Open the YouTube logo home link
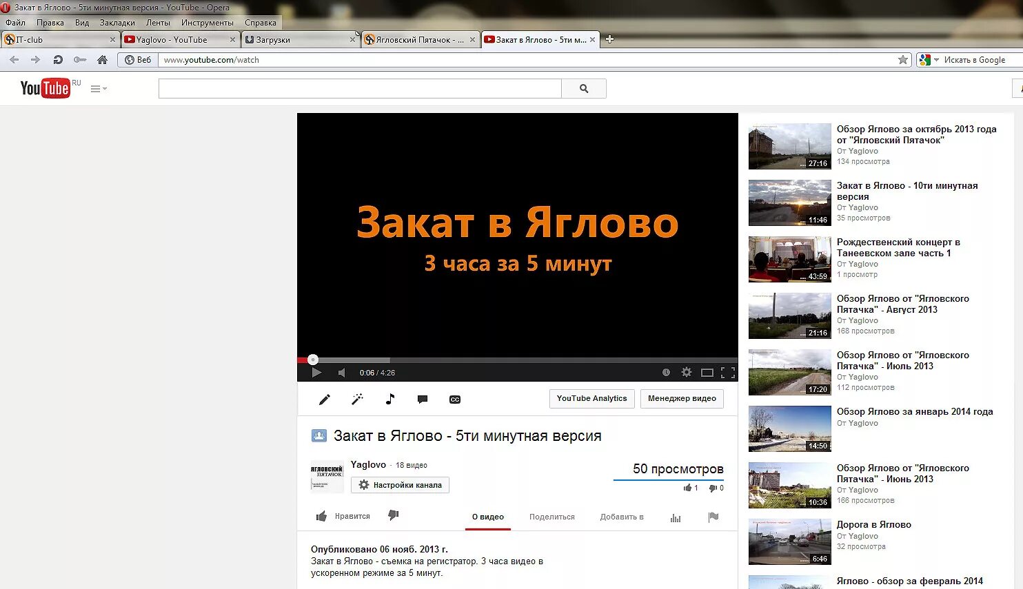The height and width of the screenshot is (589, 1023). click(45, 88)
